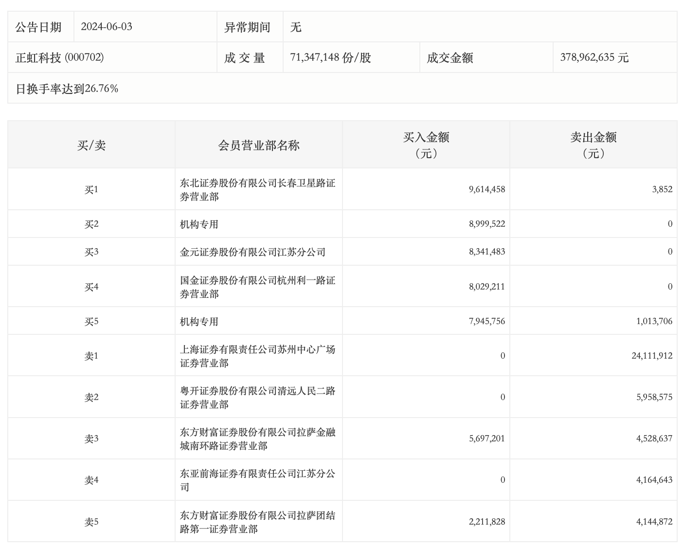Image resolution: width=684 pixels, height=549 pixels.
Task: Select sell amount 4,164,643
Action: coord(654,480)
